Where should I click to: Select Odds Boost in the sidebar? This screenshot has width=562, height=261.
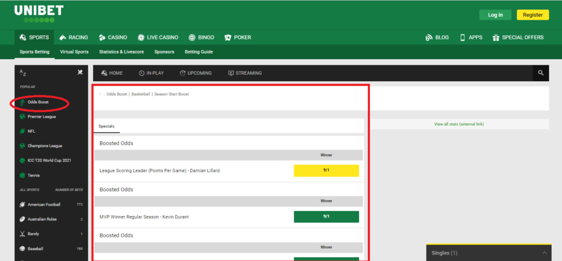click(x=38, y=103)
